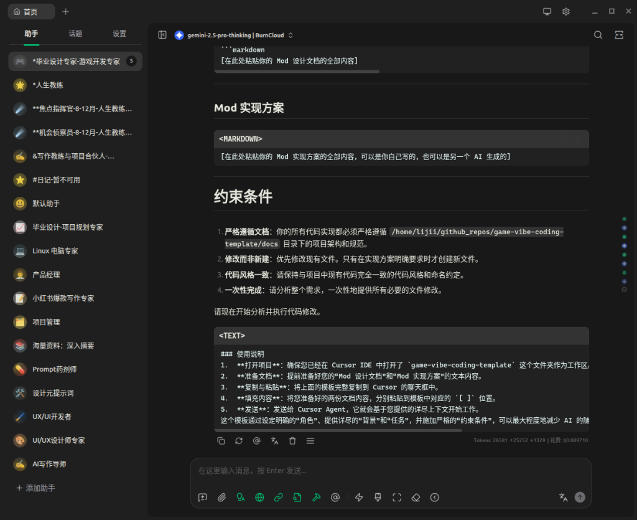Focus the message input field
The image size is (637, 520).
coord(391,471)
